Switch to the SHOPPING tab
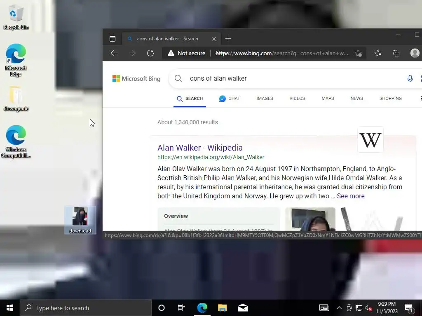The image size is (422, 316). [x=391, y=99]
